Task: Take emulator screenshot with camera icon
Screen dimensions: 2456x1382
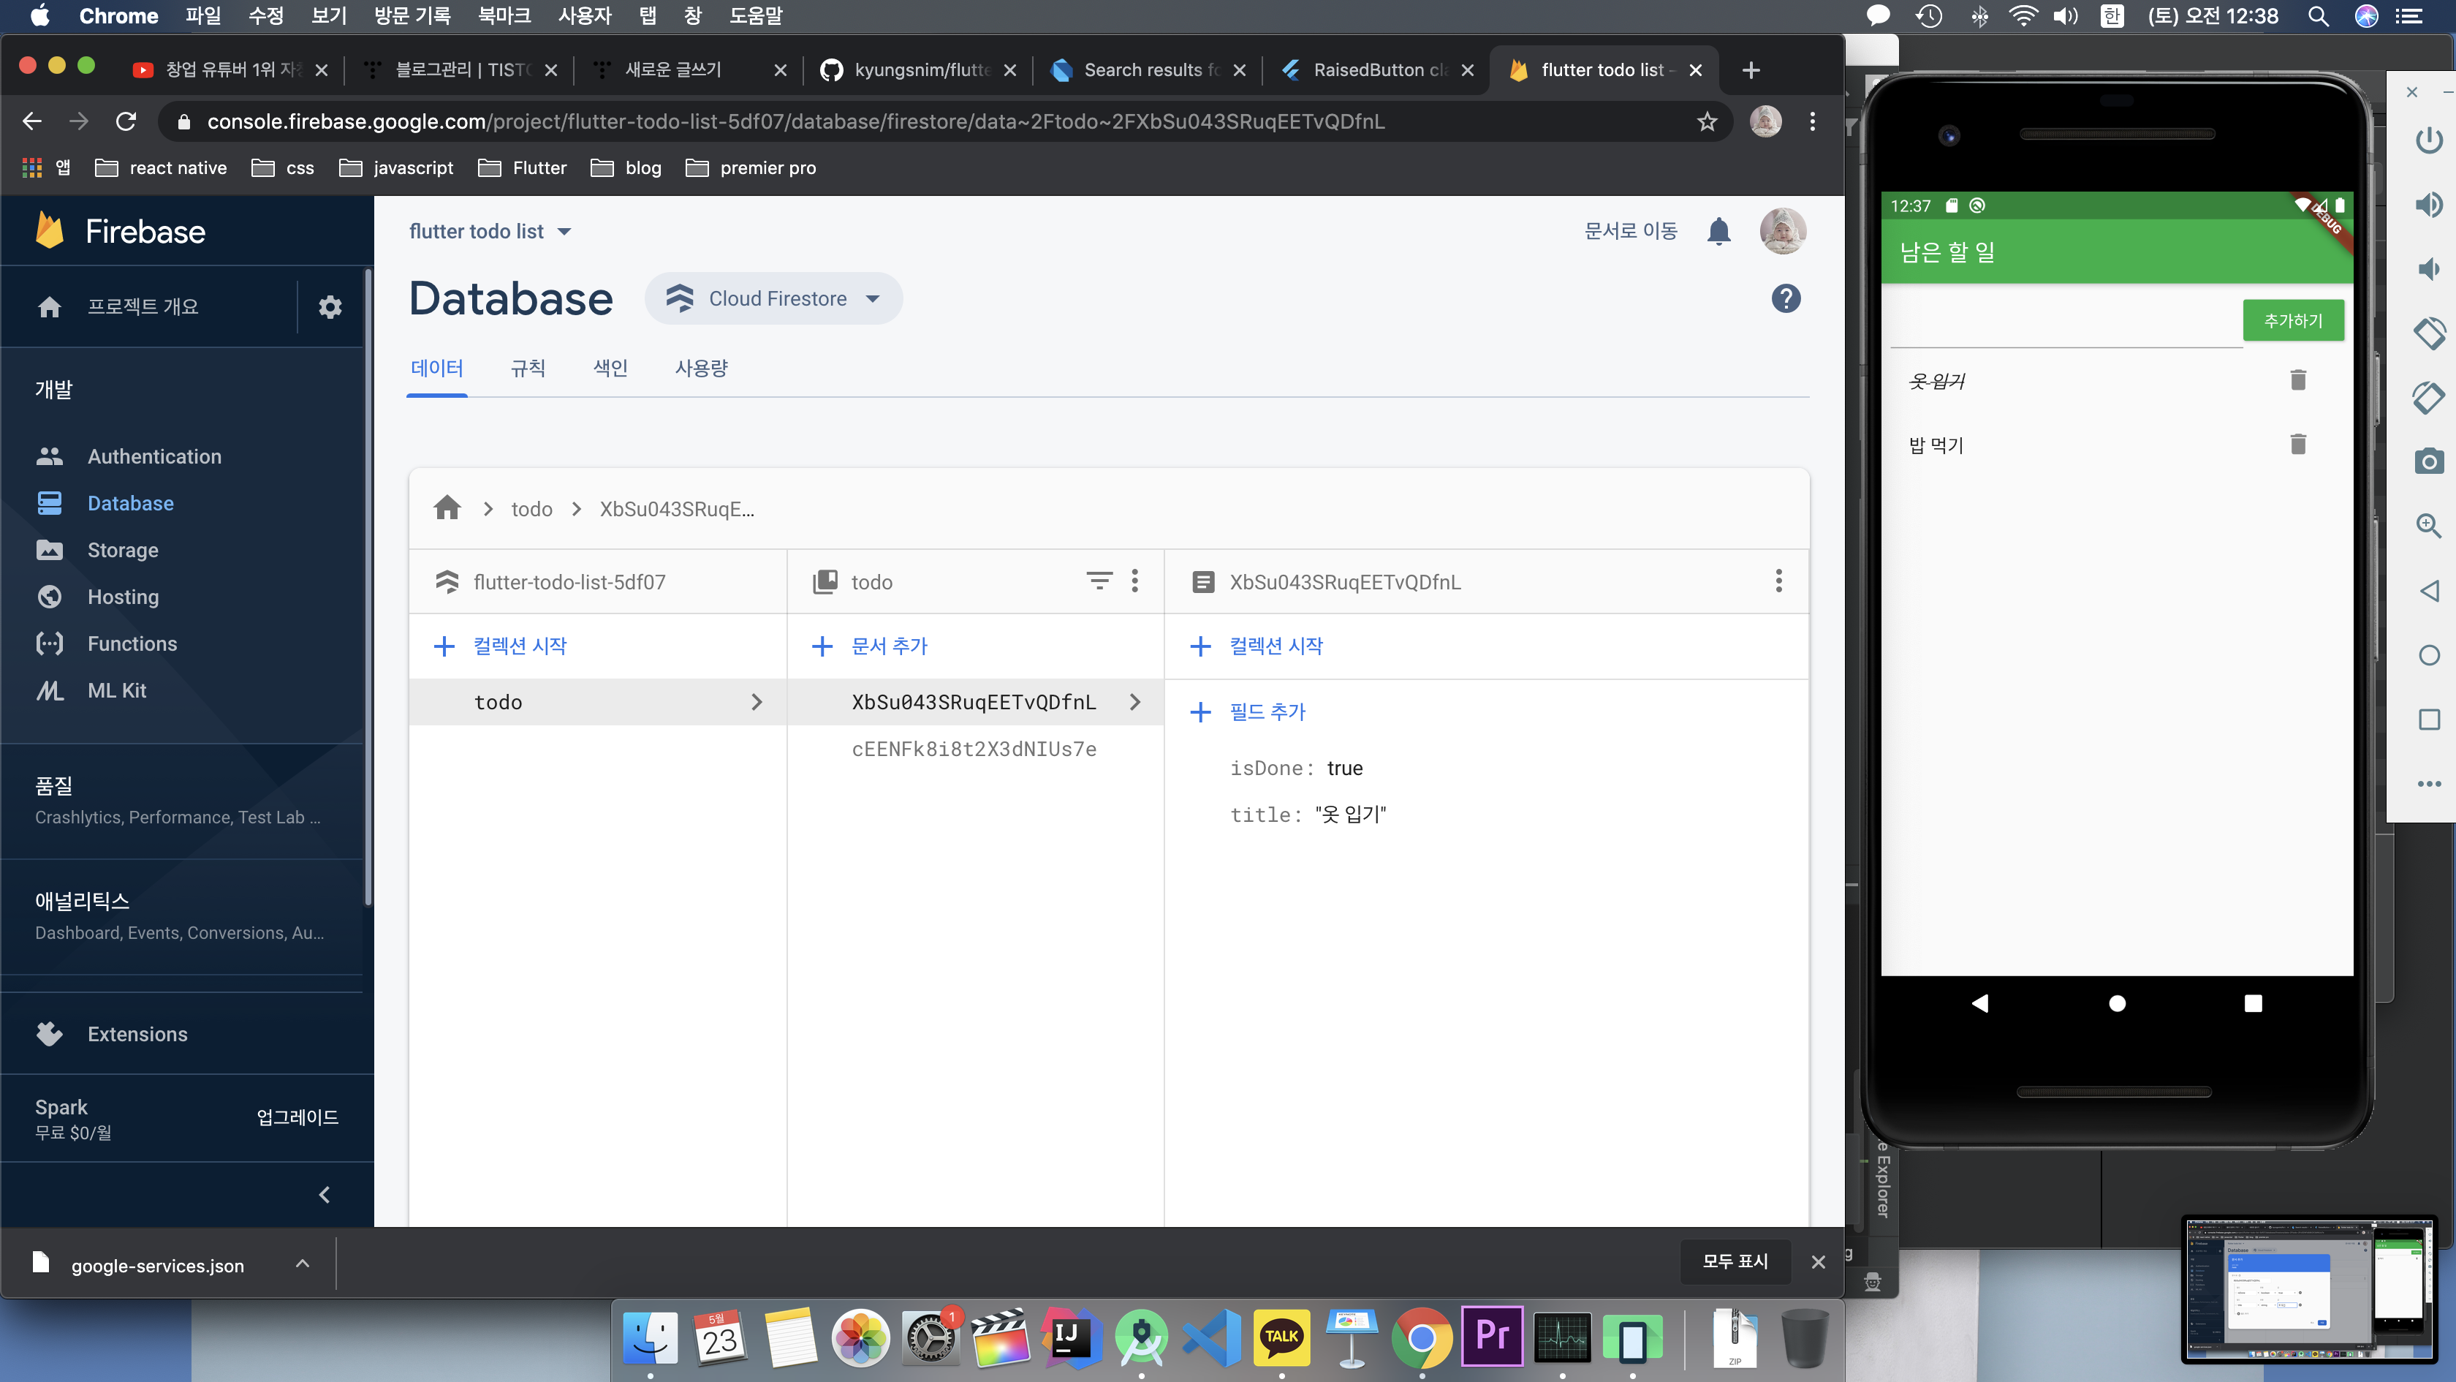Action: (x=2428, y=461)
